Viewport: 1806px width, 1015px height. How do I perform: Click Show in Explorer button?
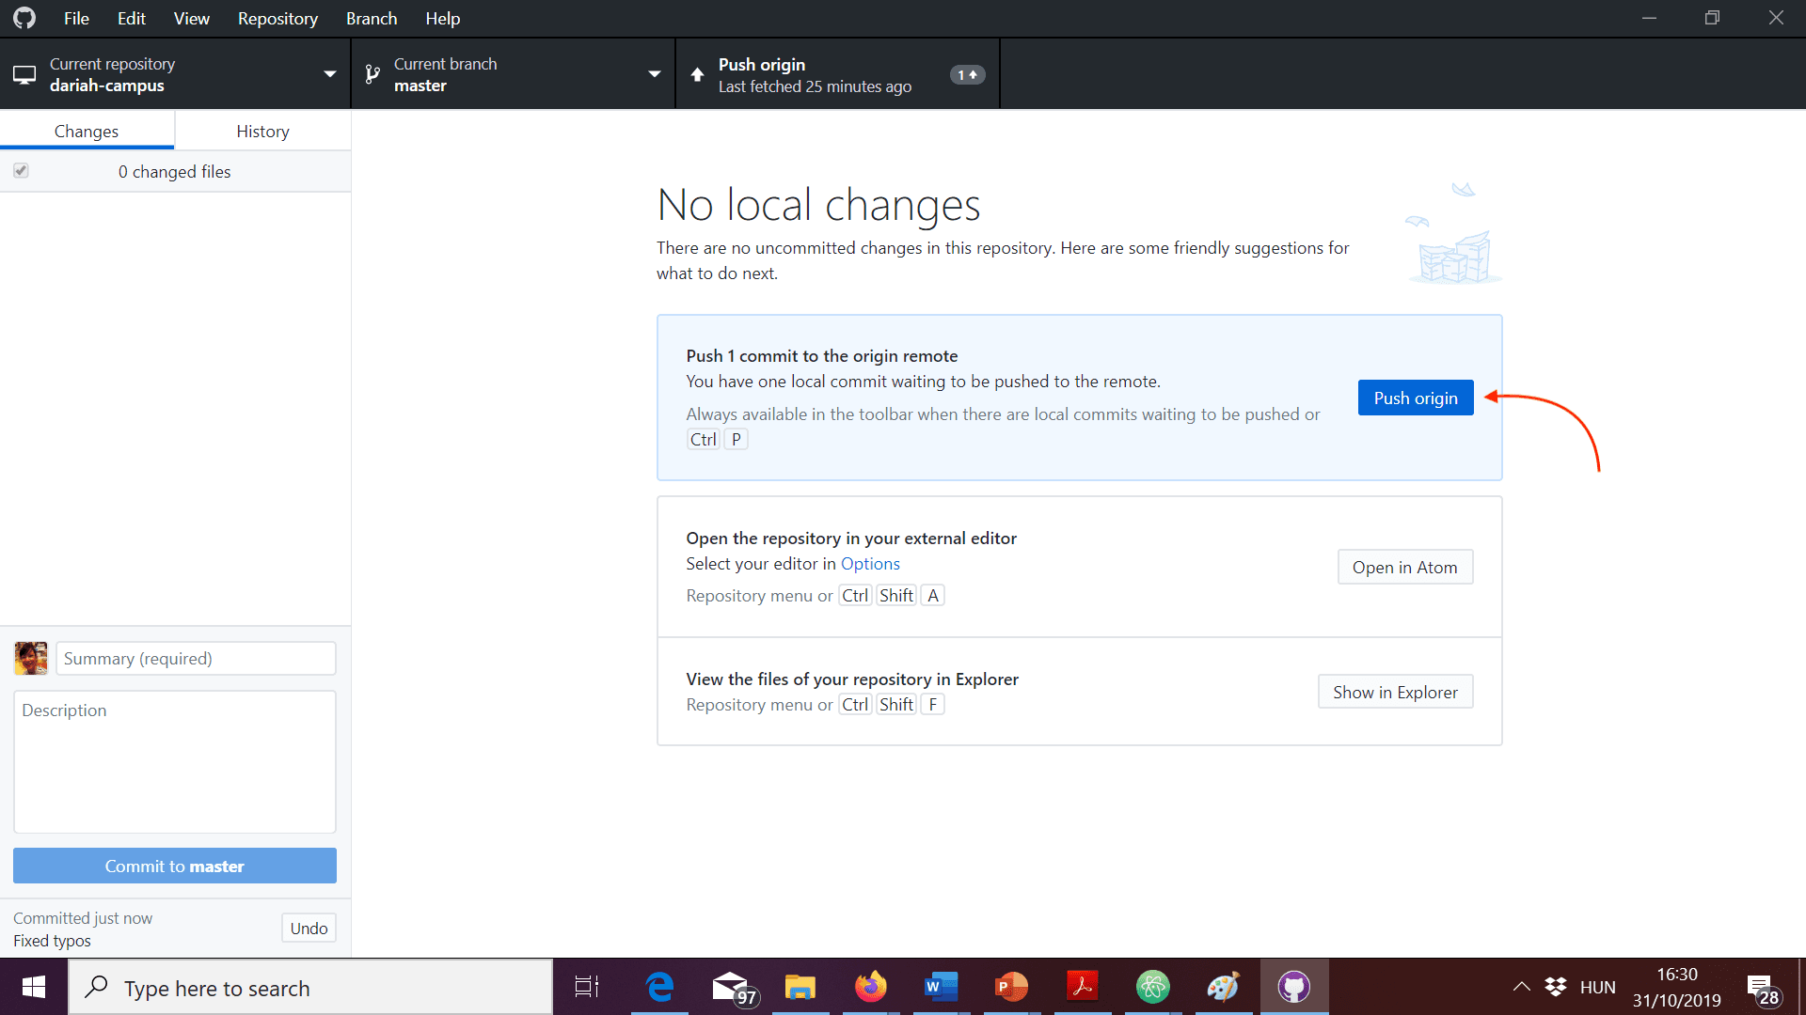click(x=1395, y=693)
